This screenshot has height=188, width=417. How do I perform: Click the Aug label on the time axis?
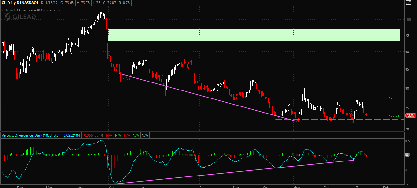point(202,186)
